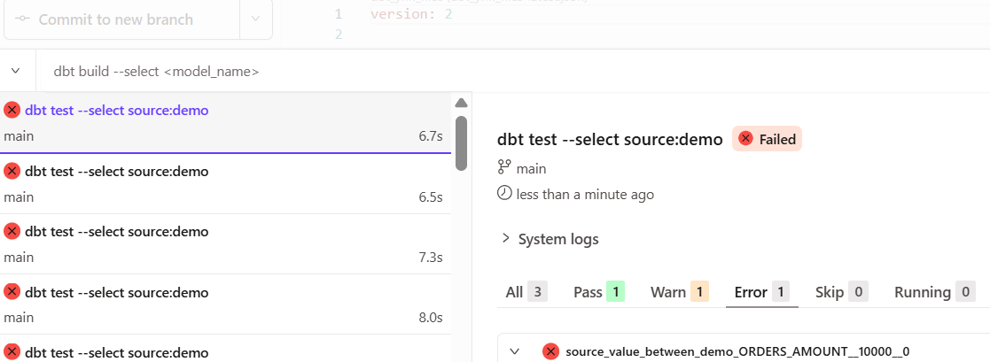The image size is (990, 362).
Task: Click the 6.7s duration value
Action: [x=432, y=136]
